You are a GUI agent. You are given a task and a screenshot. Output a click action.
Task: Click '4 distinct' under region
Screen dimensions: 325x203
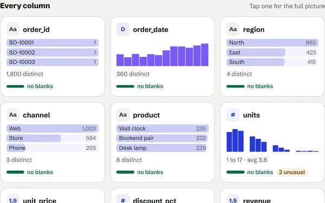tap(239, 74)
